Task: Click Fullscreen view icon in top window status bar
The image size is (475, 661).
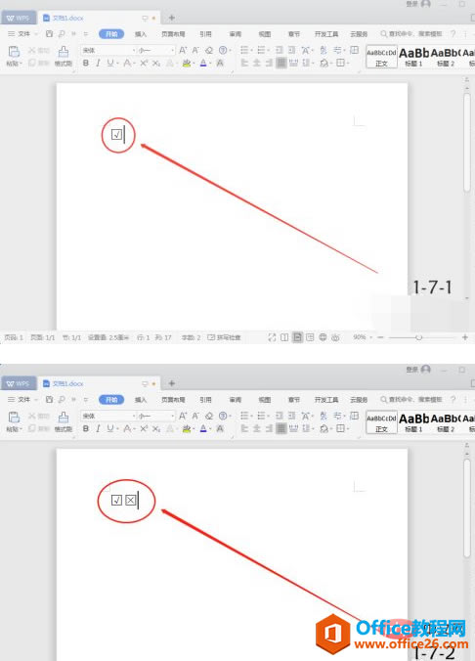Action: pyautogui.click(x=272, y=337)
